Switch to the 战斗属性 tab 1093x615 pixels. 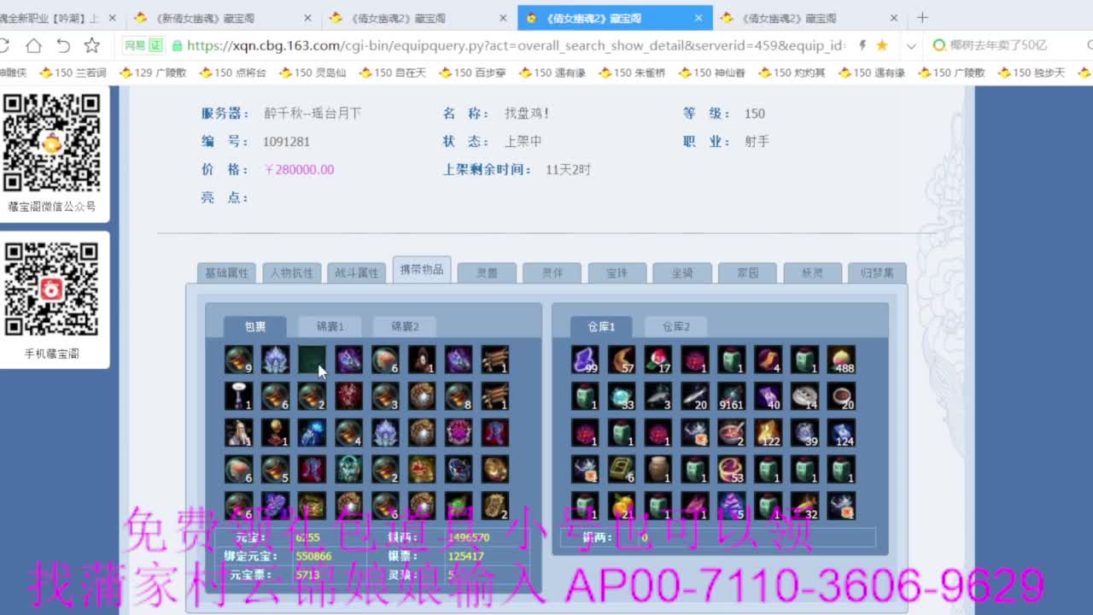tap(357, 272)
